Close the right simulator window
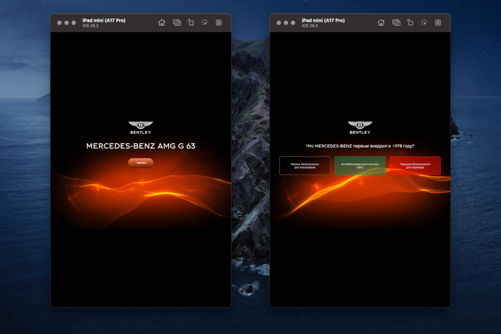 coord(279,23)
